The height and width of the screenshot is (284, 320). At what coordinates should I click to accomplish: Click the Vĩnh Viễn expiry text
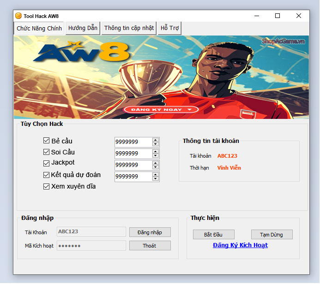click(229, 168)
